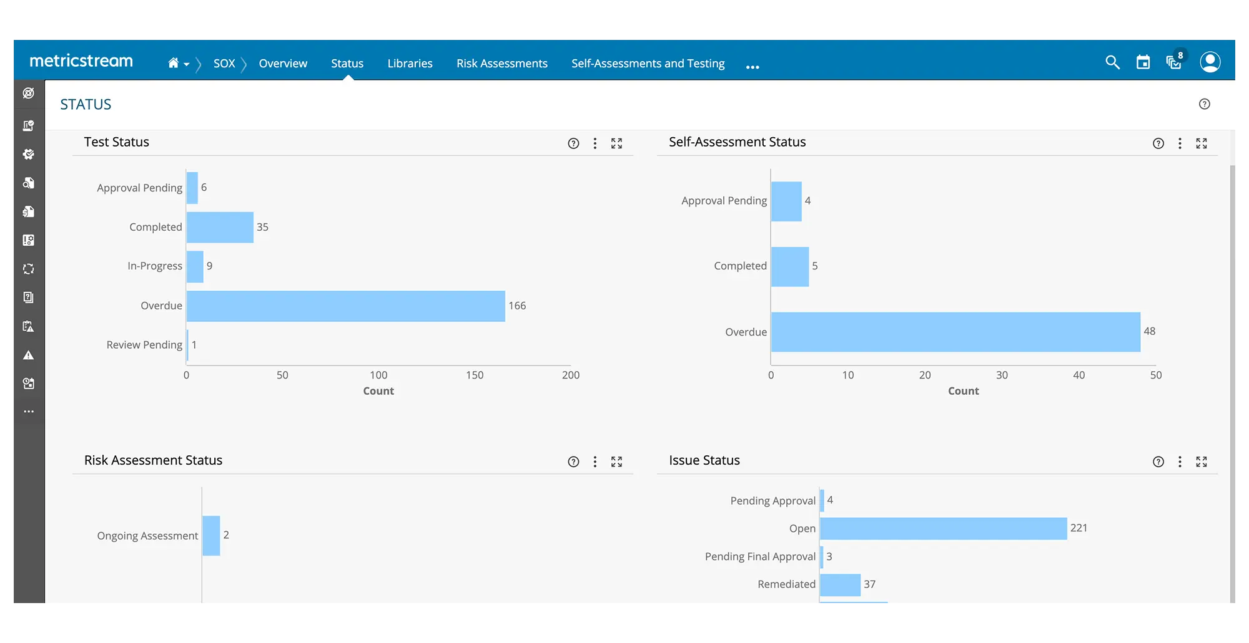Go to SOX breadcrumb
The image size is (1249, 643).
[224, 64]
